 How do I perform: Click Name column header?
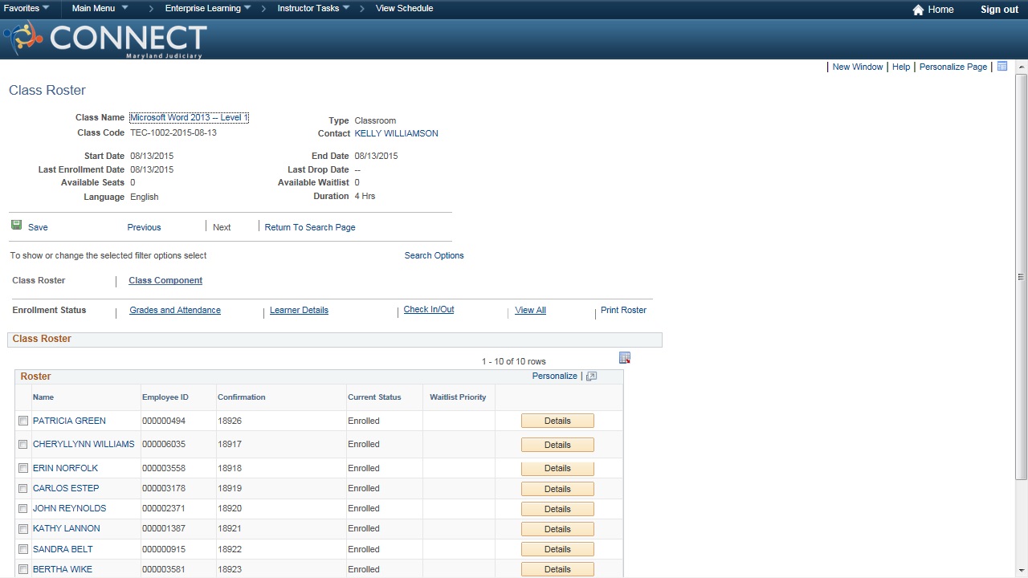coord(43,397)
